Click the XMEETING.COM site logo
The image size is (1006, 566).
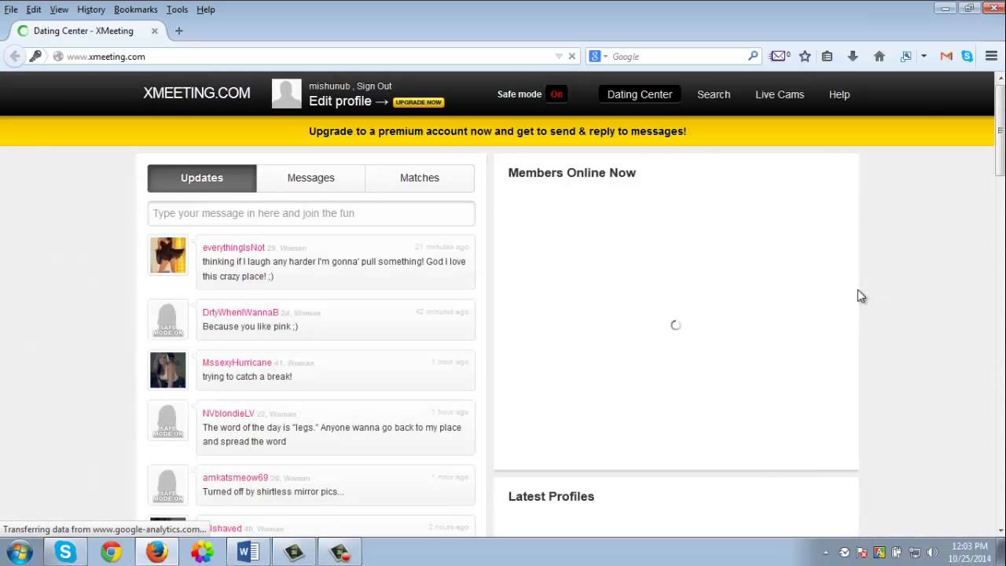(x=196, y=93)
